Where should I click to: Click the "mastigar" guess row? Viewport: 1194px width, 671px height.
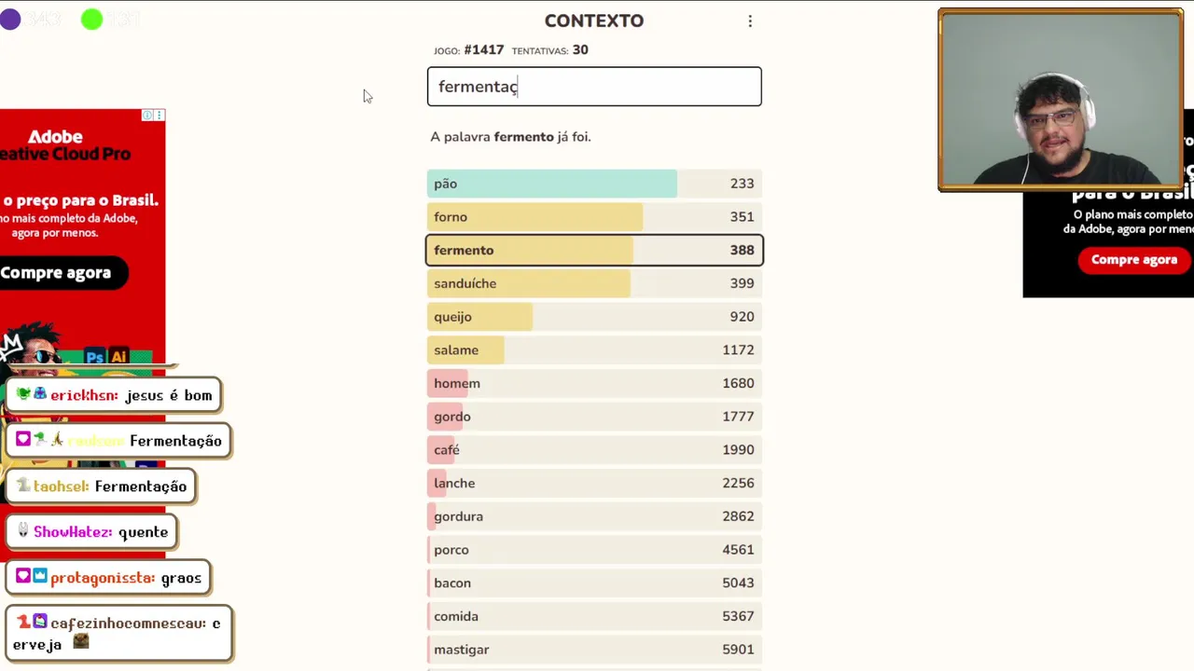594,650
